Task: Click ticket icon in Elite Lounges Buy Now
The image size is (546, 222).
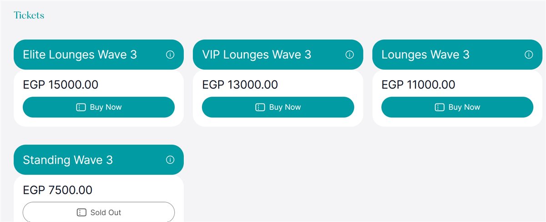Action: 81,108
